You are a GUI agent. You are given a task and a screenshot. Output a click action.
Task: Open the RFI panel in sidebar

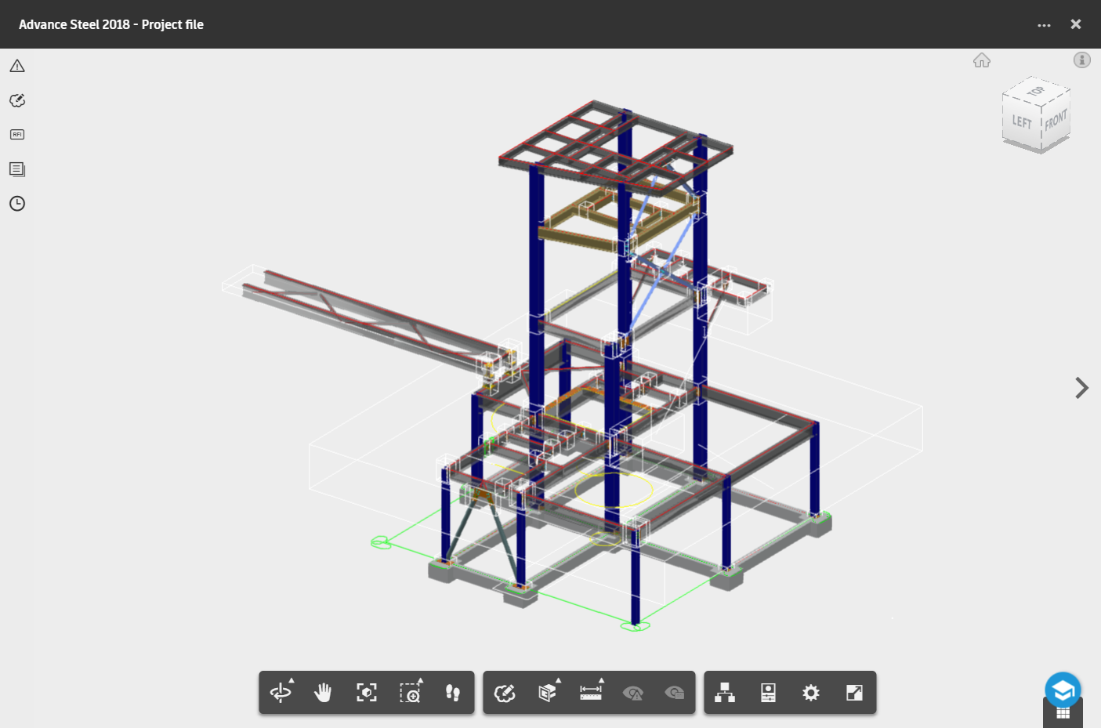click(x=16, y=134)
